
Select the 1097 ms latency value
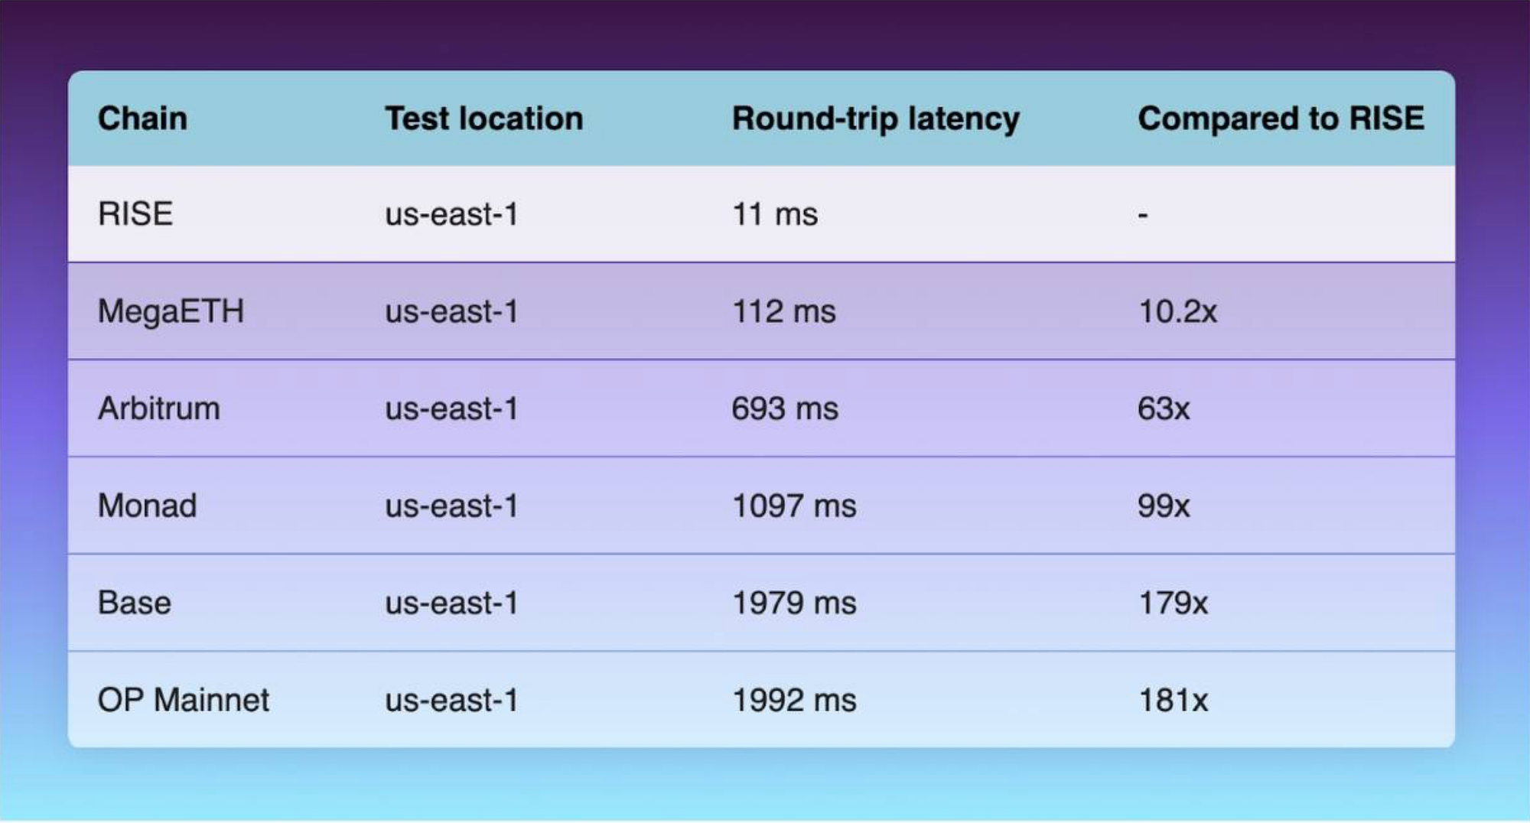click(x=794, y=506)
